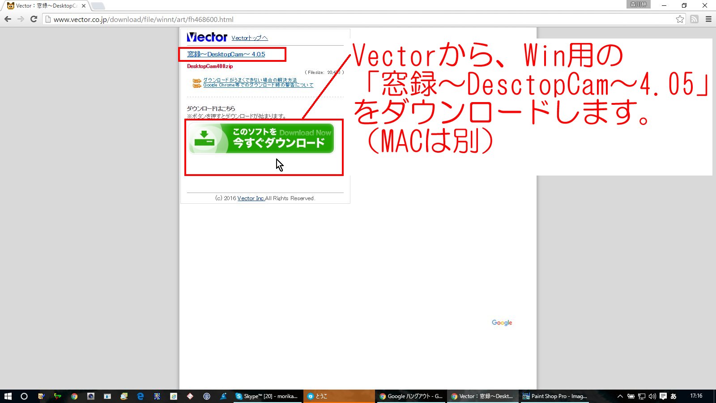Image resolution: width=716 pixels, height=403 pixels.
Task: Open the Cortana search circle
Action: click(x=24, y=396)
